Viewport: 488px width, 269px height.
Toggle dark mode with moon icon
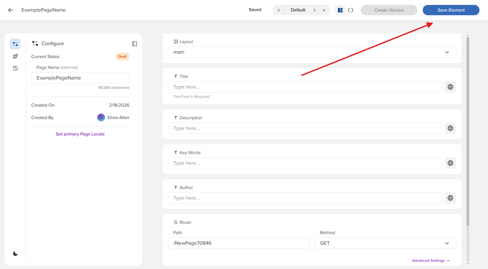coord(15,253)
